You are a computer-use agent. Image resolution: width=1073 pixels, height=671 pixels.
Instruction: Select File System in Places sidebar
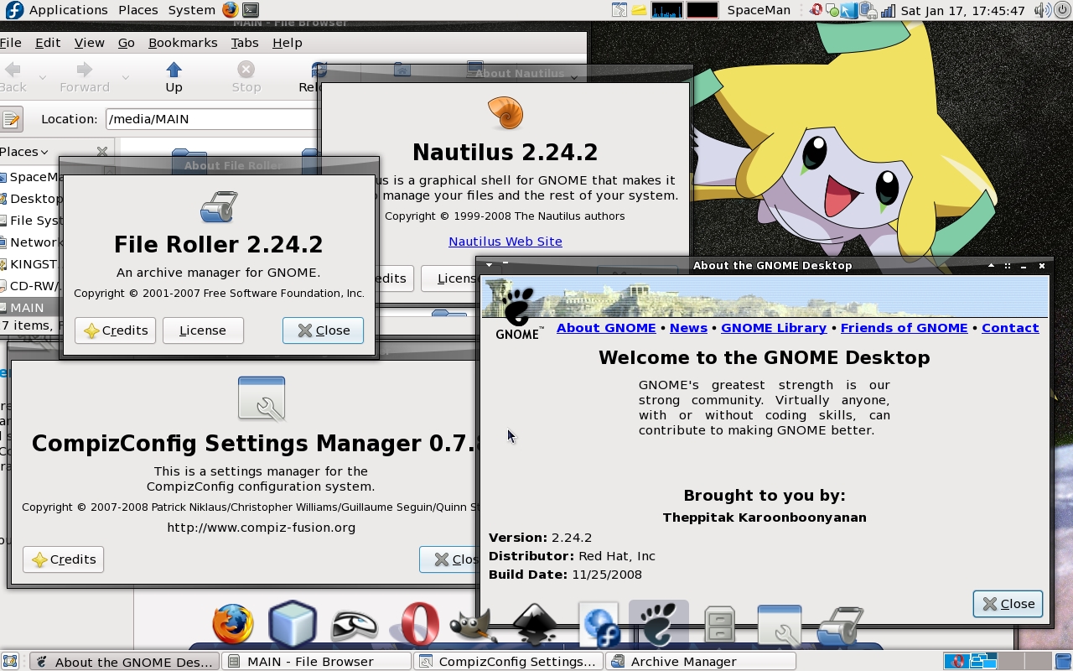pos(30,221)
